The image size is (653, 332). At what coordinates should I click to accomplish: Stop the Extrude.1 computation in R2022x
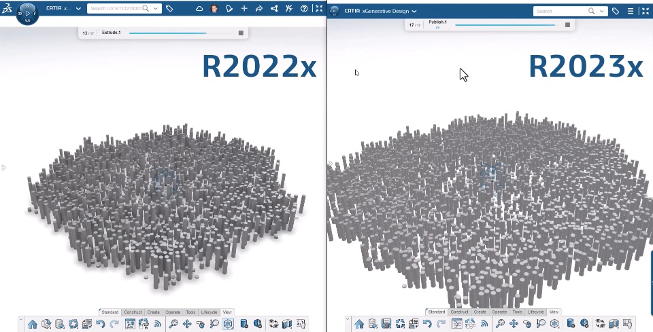pos(241,33)
